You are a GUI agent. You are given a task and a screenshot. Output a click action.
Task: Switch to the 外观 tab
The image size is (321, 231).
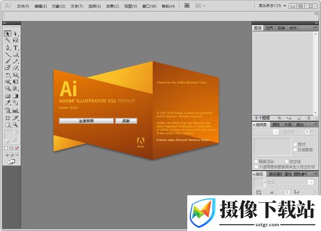pyautogui.click(x=288, y=124)
